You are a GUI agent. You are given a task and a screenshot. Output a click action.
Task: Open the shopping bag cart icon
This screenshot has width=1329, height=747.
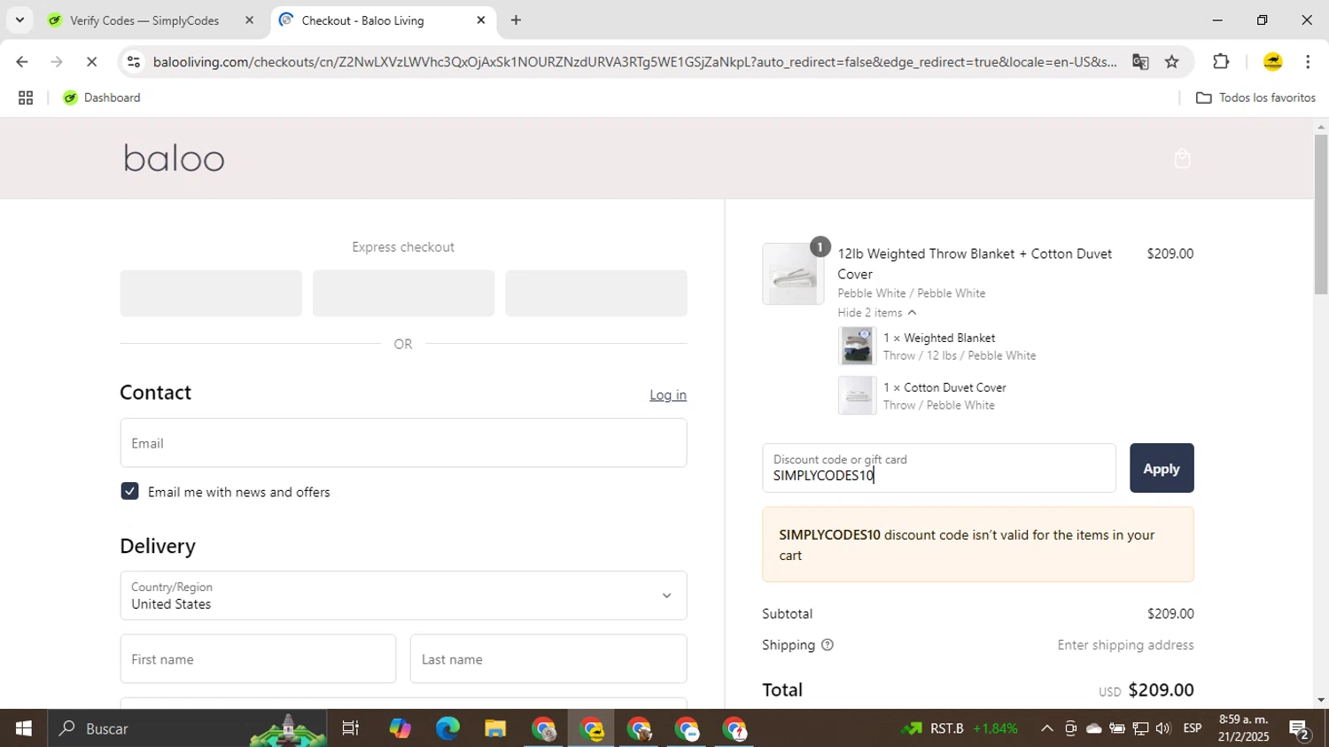pyautogui.click(x=1182, y=159)
